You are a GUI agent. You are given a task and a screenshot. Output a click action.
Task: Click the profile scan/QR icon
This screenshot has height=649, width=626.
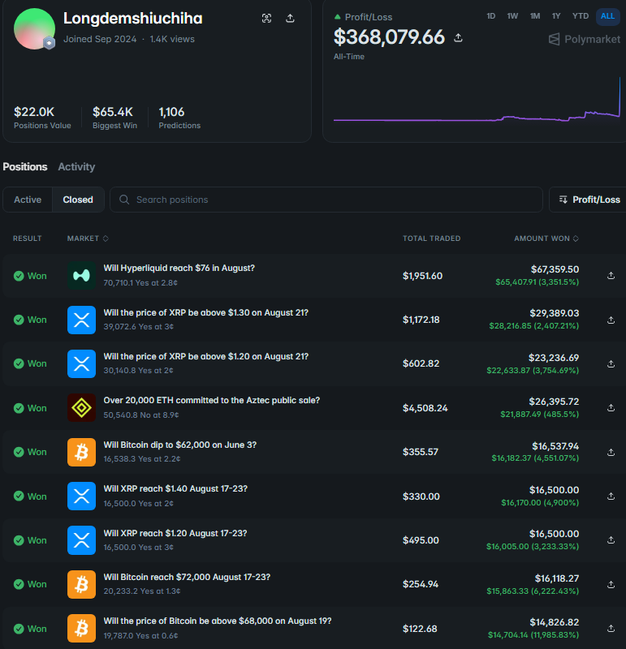coord(267,18)
